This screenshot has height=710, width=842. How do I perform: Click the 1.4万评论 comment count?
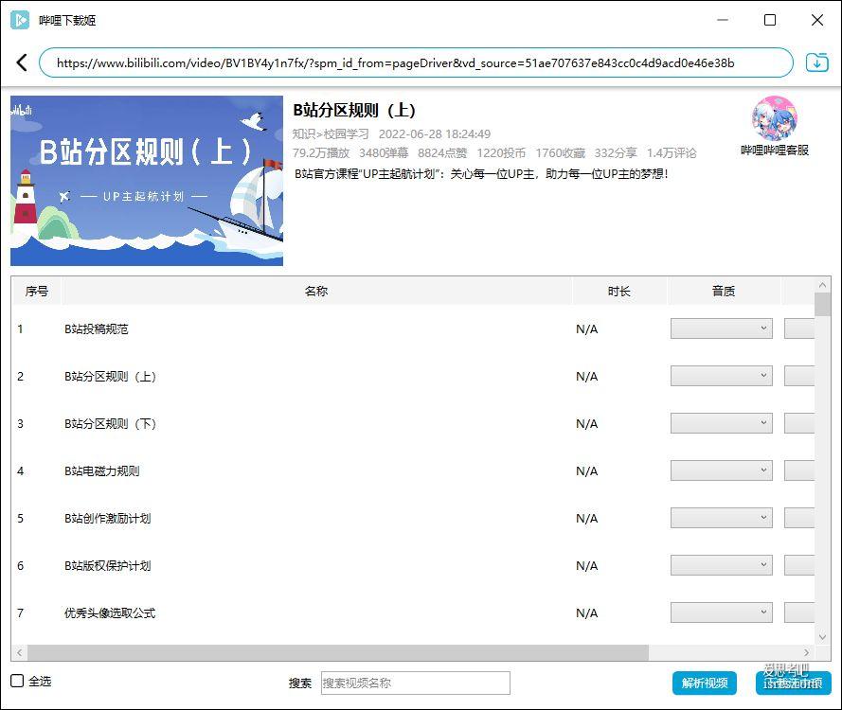click(x=672, y=153)
